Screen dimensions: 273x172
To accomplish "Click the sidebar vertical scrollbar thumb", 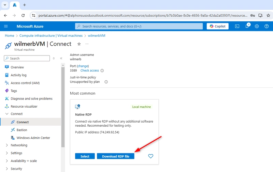I will pyautogui.click(x=63, y=107).
